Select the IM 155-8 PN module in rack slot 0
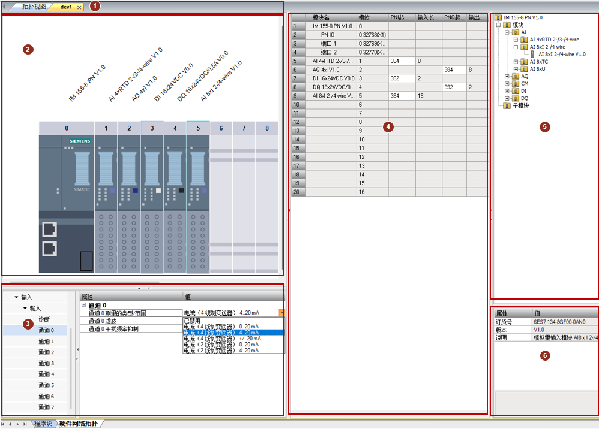The height and width of the screenshot is (429, 599). 67,204
